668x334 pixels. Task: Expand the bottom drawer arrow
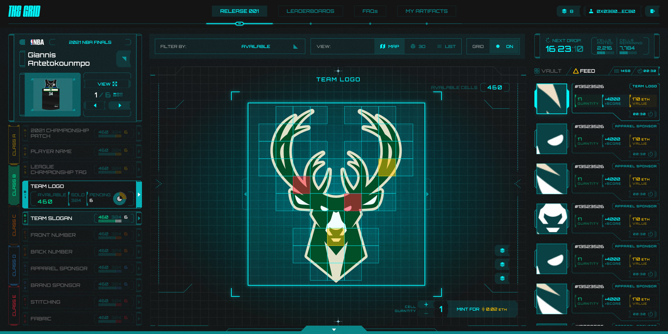coord(334,329)
